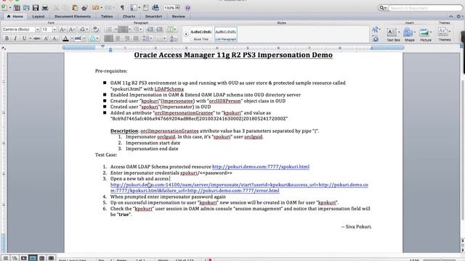Image resolution: width=465 pixels, height=261 pixels.
Task: Click the Text Effects icon
Action: pos(93,38)
